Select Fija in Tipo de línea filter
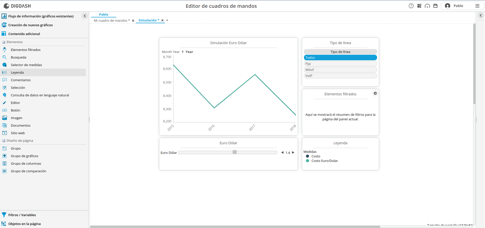The height and width of the screenshot is (228, 485). [x=340, y=64]
